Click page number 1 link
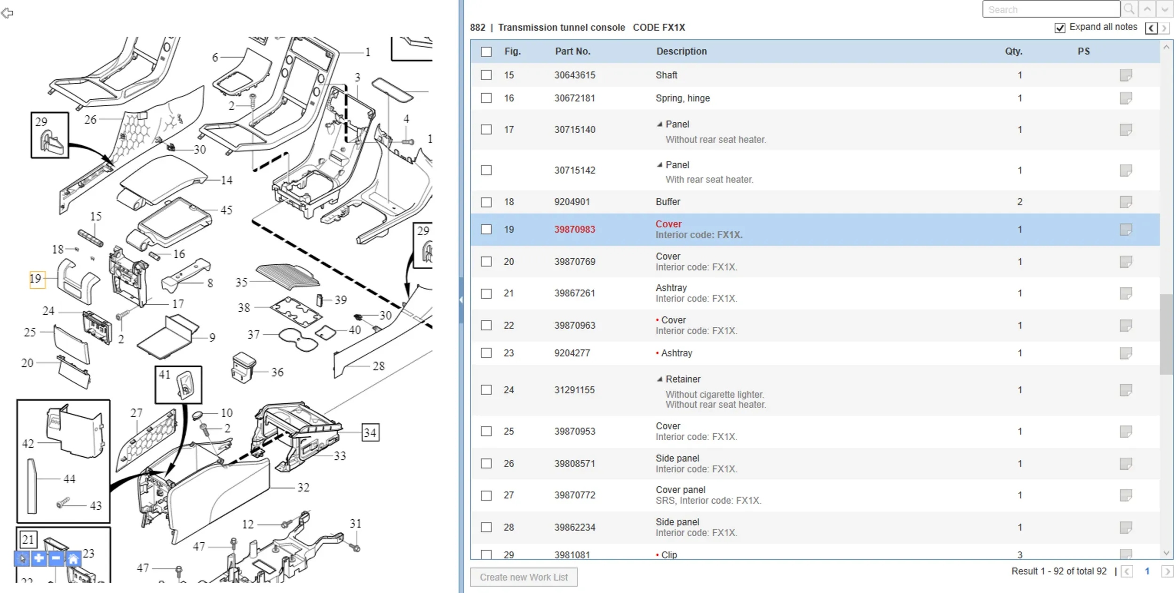This screenshot has height=593, width=1176. click(x=1147, y=571)
